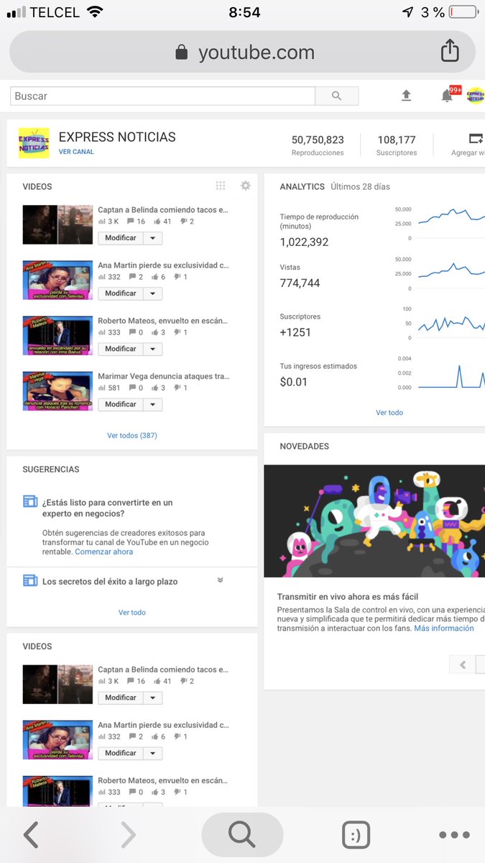Click the 108,177 Suscriptores stat
The width and height of the screenshot is (485, 863).
coord(397,145)
